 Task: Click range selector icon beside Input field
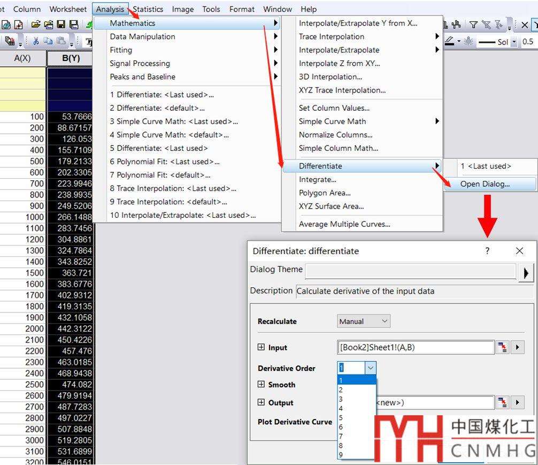[502, 347]
